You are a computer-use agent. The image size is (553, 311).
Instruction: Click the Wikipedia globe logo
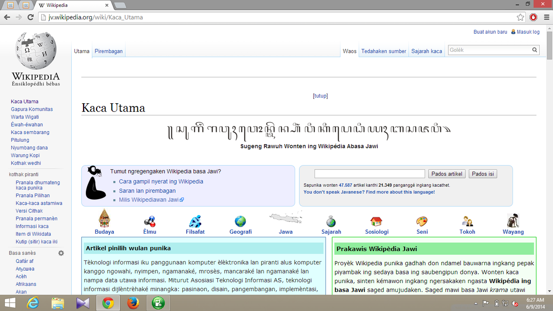pos(35,51)
